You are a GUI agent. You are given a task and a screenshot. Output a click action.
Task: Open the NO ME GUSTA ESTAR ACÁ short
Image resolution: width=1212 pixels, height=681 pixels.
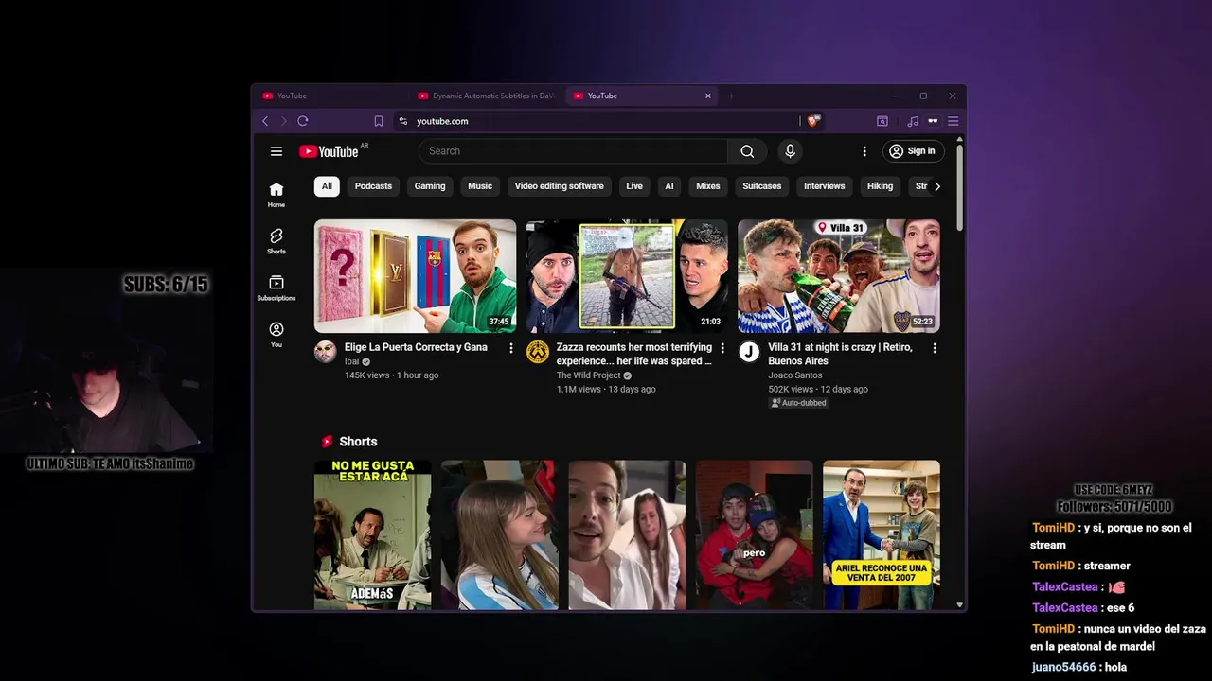click(372, 534)
